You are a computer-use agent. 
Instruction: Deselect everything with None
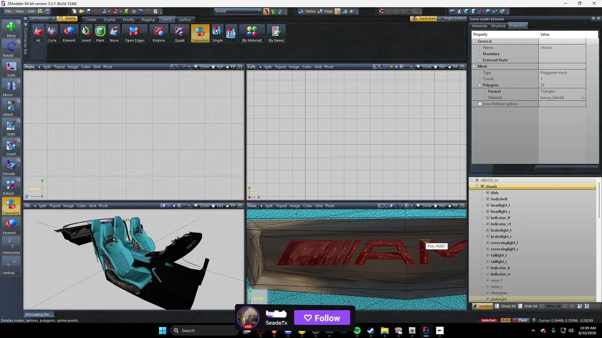coord(114,34)
